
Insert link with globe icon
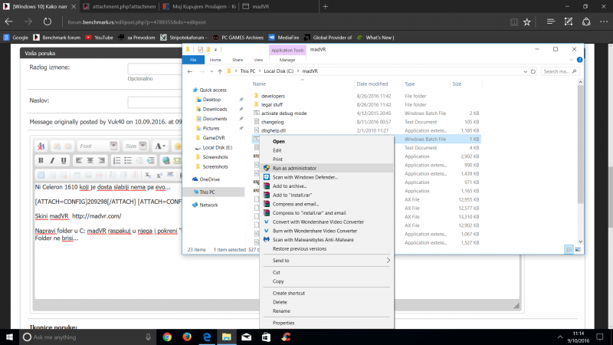[x=166, y=160]
